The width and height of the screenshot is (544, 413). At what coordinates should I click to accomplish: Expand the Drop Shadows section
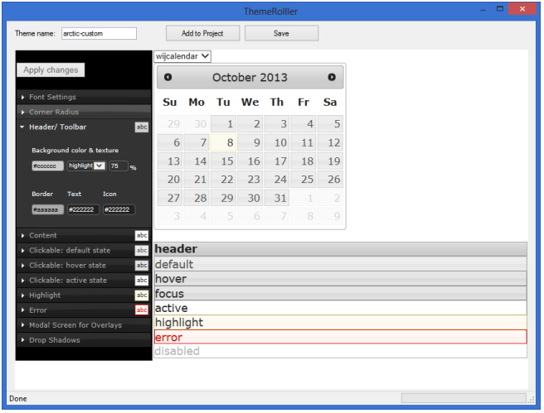pyautogui.click(x=55, y=340)
